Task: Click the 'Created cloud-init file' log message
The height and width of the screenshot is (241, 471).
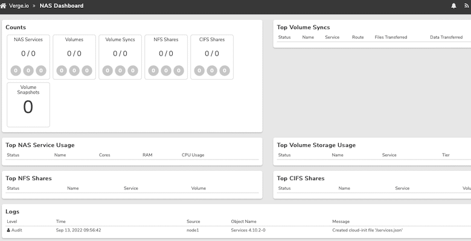Action: 367,230
